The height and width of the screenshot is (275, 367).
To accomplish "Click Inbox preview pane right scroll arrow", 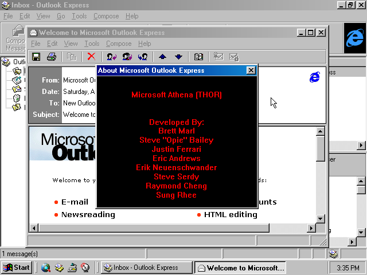I will (352, 242).
